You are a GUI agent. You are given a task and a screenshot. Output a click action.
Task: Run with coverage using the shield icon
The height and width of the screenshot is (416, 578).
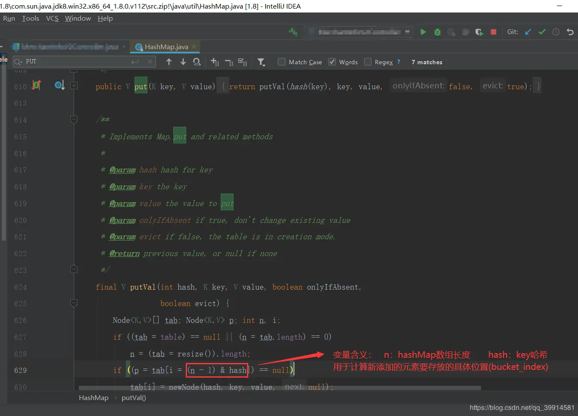click(x=479, y=32)
